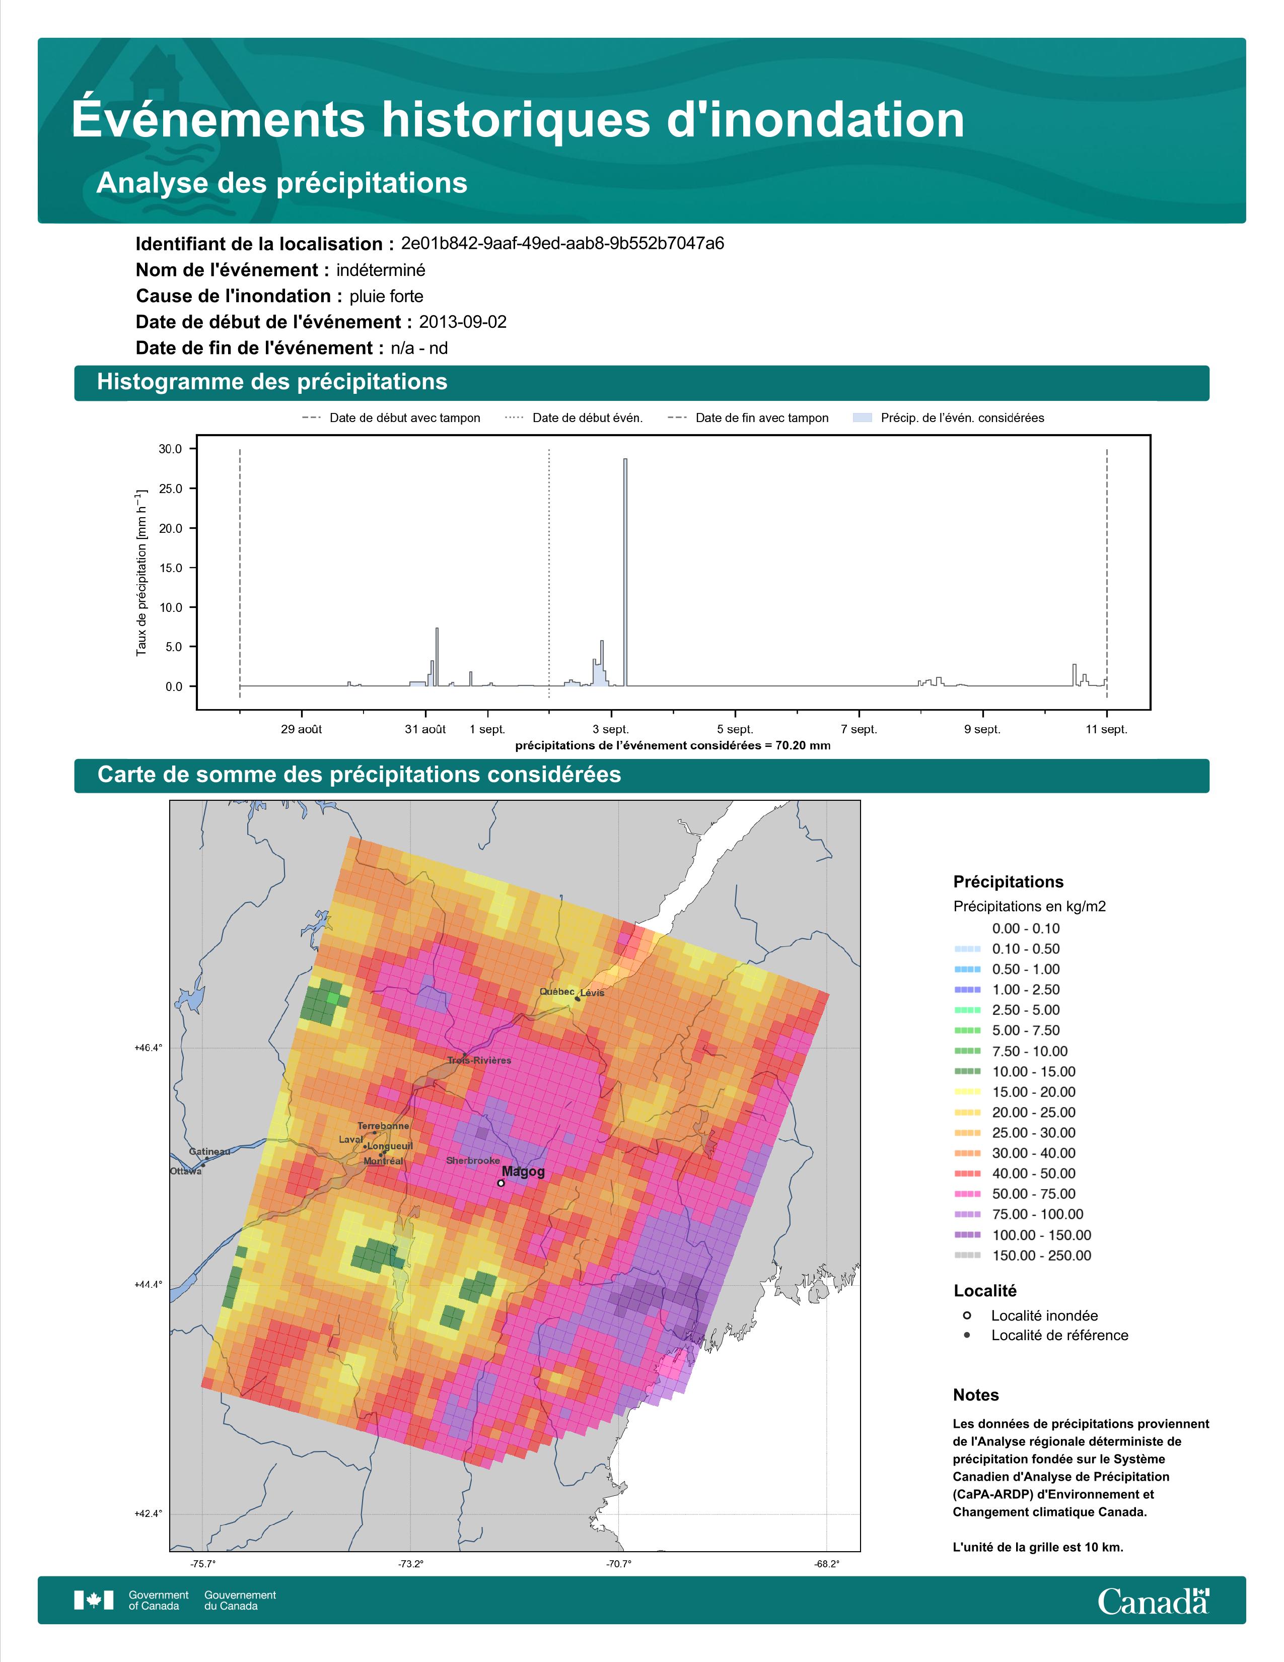
Task: Click the 31 août histogram peak bar
Action: coord(437,657)
